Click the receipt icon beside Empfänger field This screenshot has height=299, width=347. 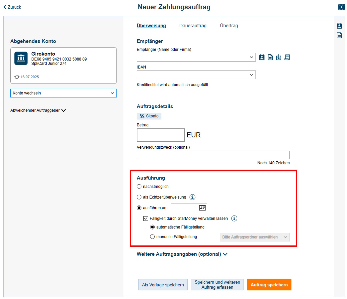tap(287, 57)
